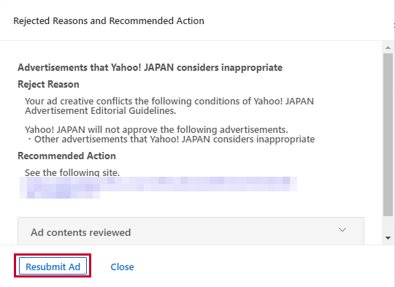Select the Rejected Reasons and Recommended Action title
This screenshot has height=287, width=395.
[109, 21]
